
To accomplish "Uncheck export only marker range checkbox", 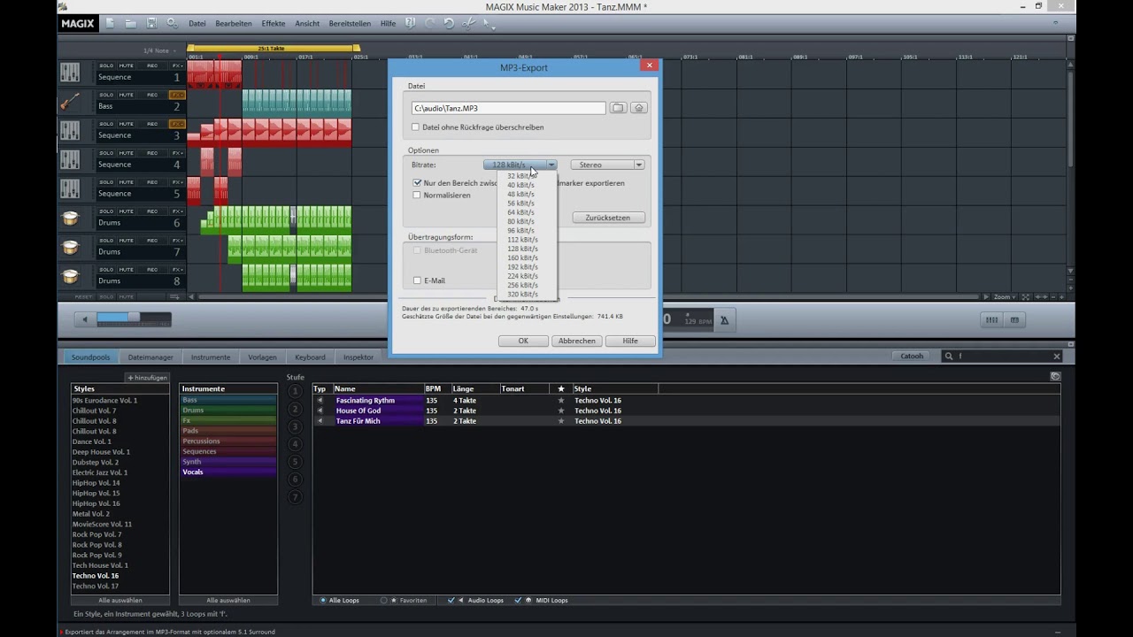I will tap(417, 183).
